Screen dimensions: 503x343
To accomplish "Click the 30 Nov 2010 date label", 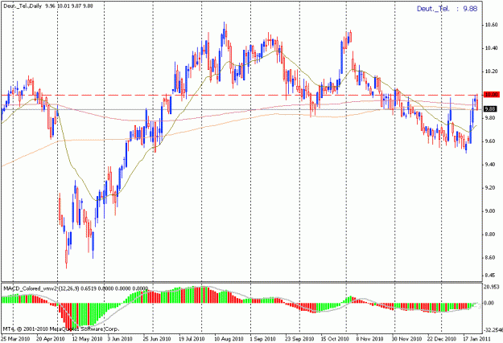I will (406, 339).
